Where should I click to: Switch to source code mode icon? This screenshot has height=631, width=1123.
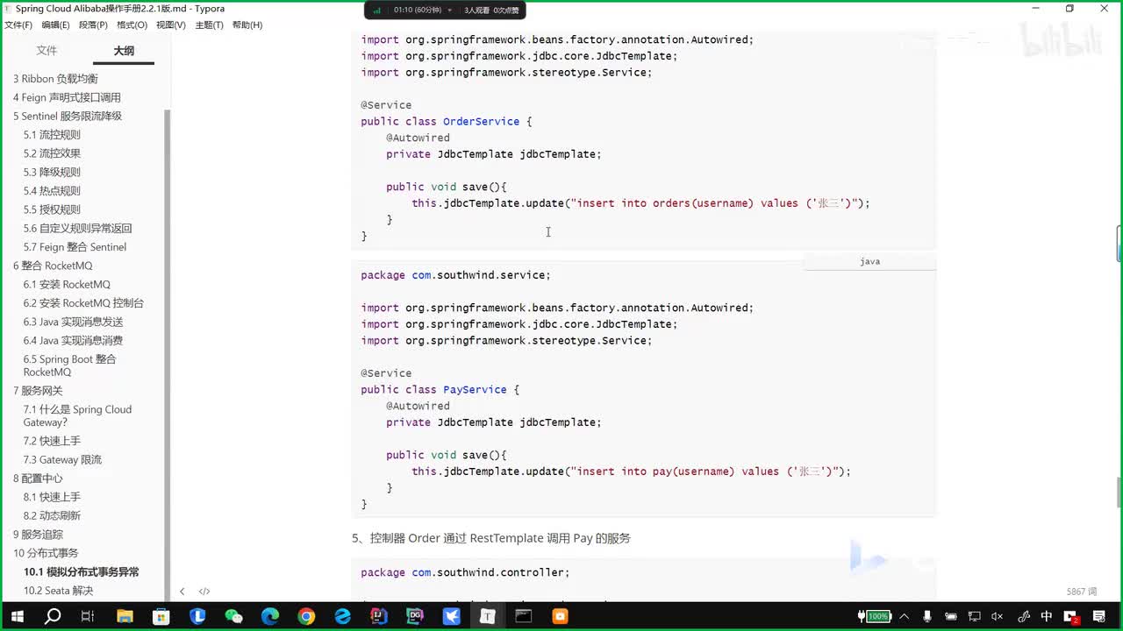point(204,592)
